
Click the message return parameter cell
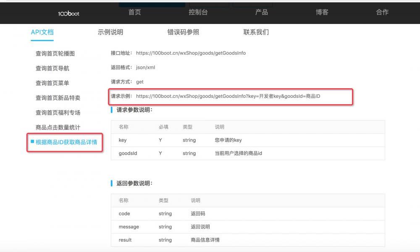click(x=129, y=227)
